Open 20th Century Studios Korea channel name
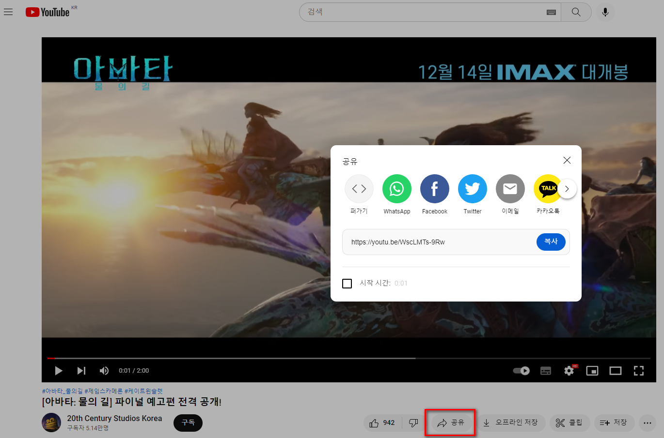 click(x=114, y=418)
